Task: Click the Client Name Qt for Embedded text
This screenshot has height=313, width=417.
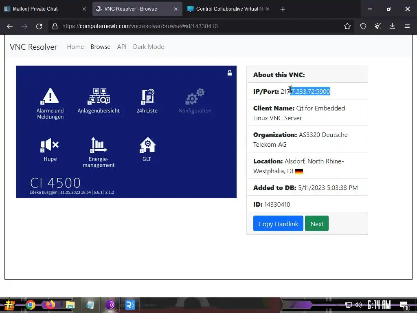Action: pos(299,113)
